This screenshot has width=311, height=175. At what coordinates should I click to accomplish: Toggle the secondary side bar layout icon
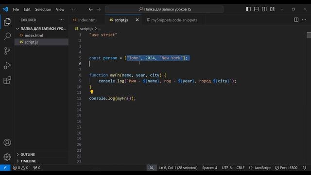click(x=264, y=9)
